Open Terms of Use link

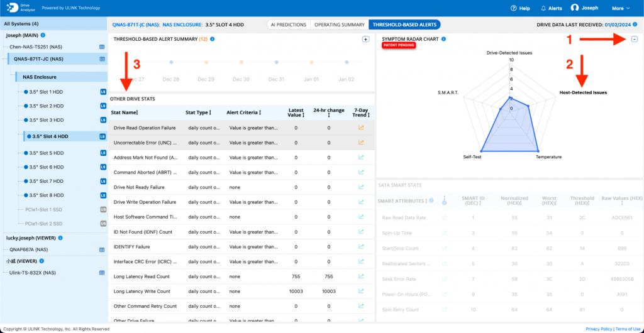628,329
